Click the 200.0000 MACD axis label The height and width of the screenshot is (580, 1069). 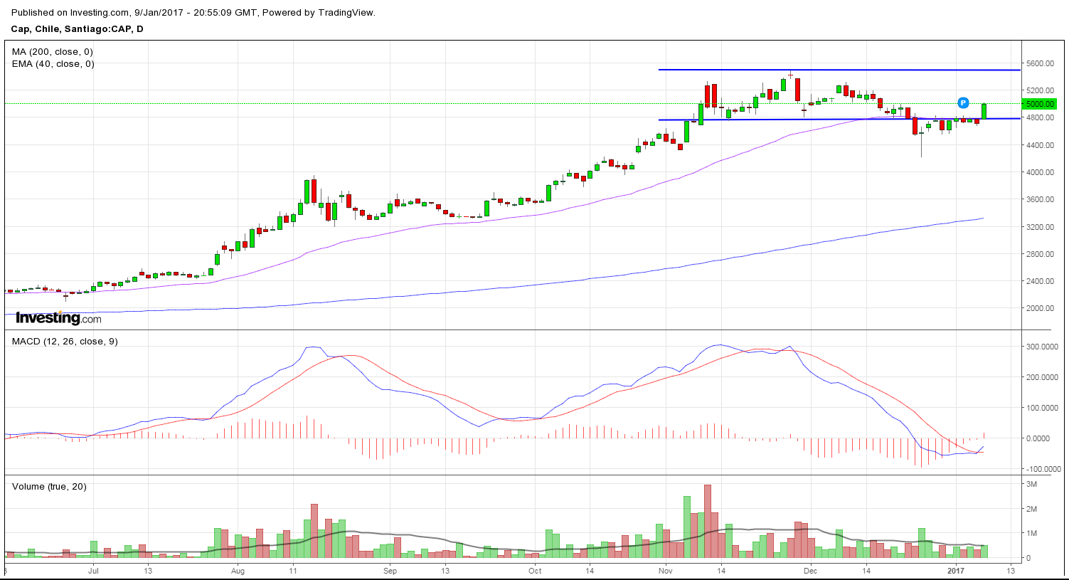click(x=1043, y=377)
